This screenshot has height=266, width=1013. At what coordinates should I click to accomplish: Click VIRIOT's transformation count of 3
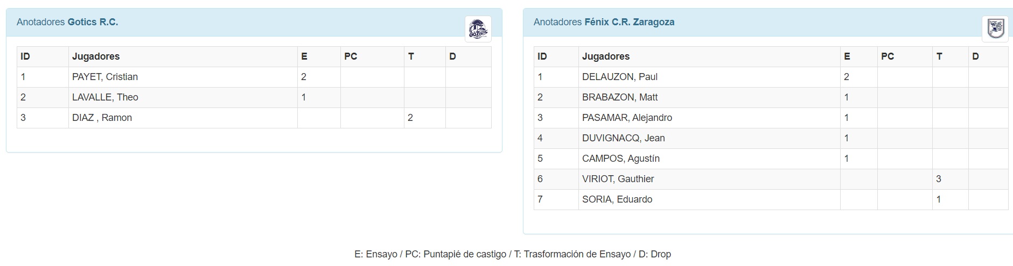click(939, 179)
